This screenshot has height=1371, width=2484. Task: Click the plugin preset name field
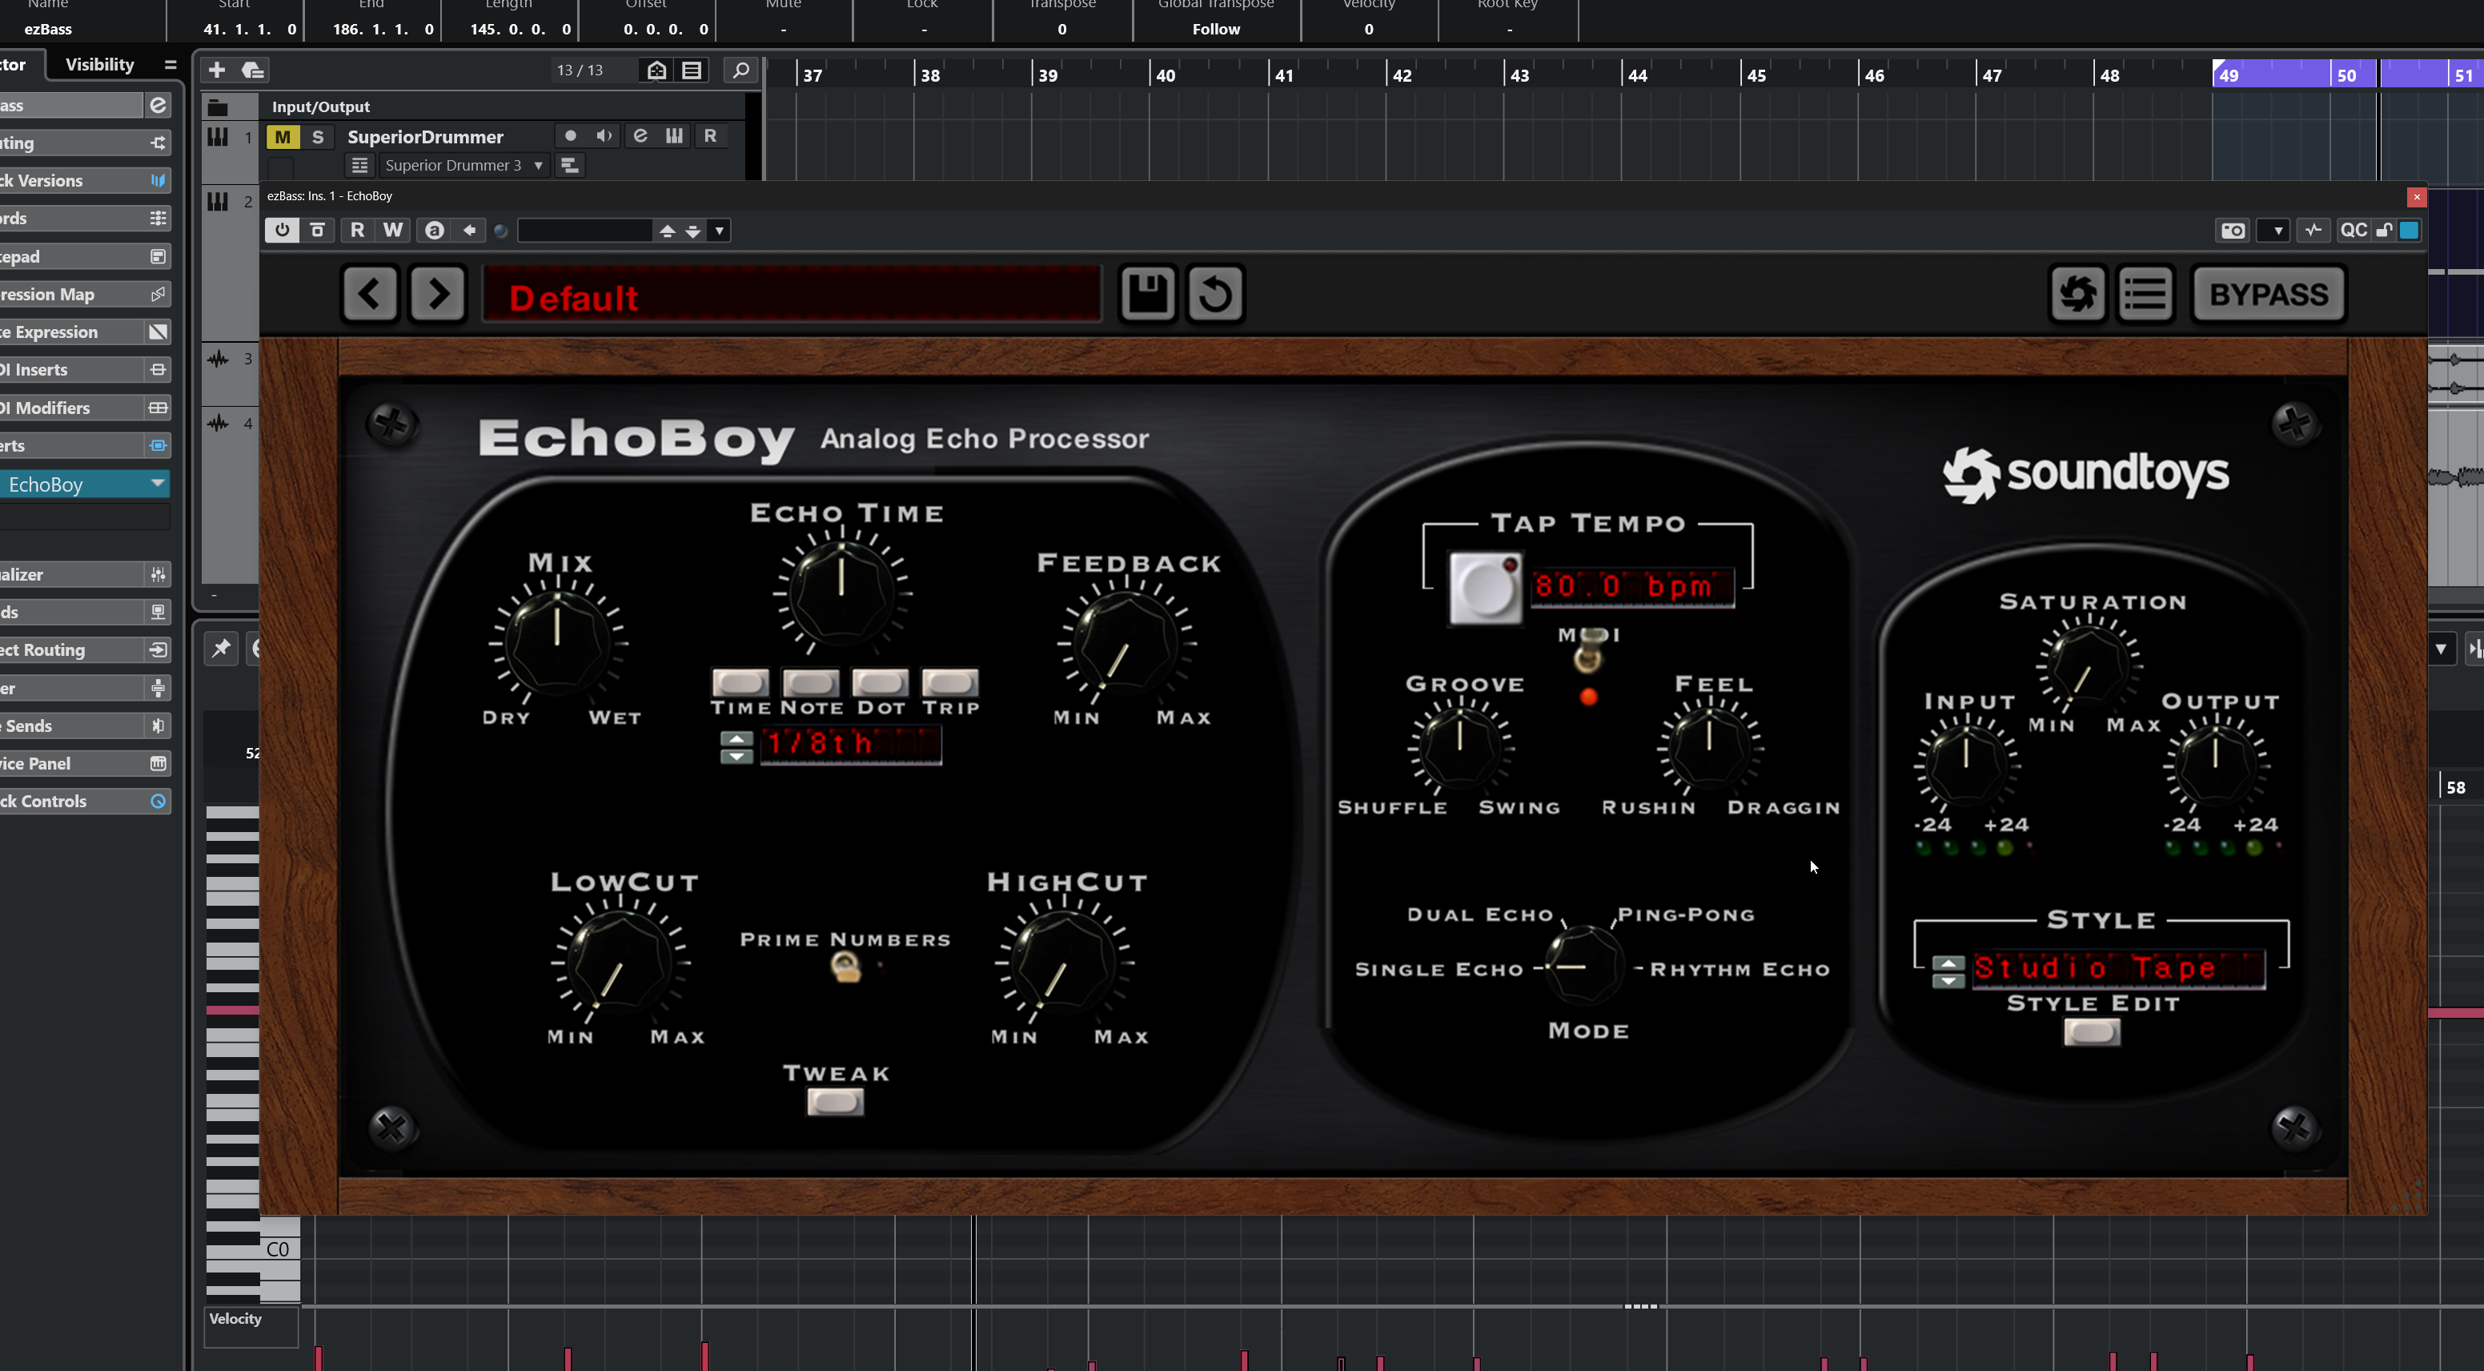coord(584,231)
